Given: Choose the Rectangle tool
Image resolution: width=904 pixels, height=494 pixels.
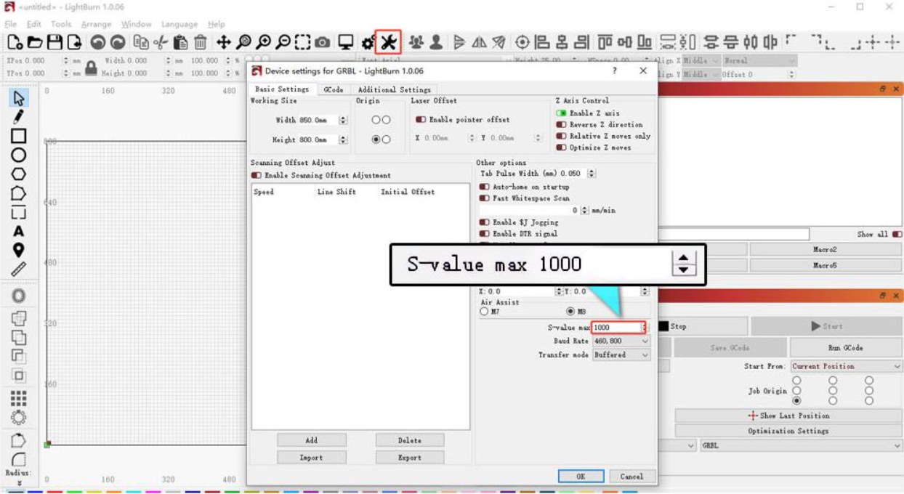Looking at the screenshot, I should click(19, 136).
